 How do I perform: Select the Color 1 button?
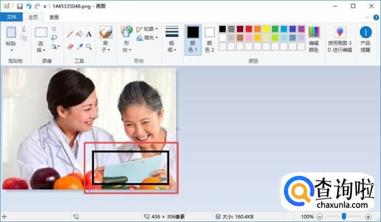[x=193, y=40]
